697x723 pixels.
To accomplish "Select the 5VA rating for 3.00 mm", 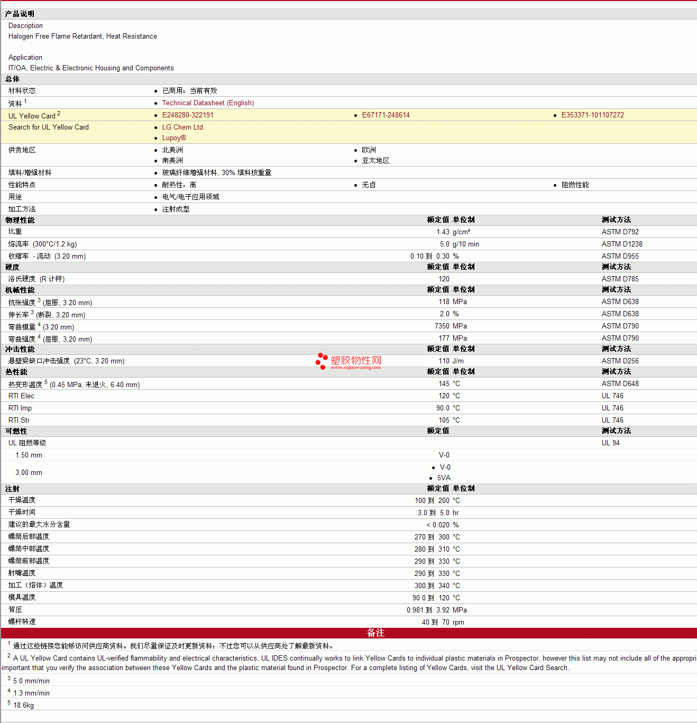I will pos(444,478).
